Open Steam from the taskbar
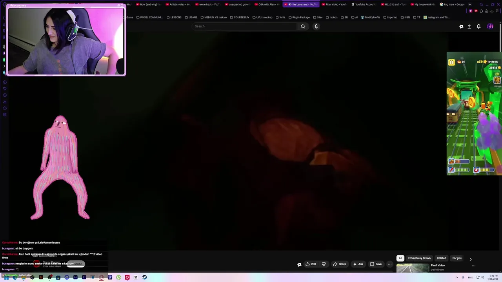Viewport: 502px width, 282px height. tap(144, 277)
